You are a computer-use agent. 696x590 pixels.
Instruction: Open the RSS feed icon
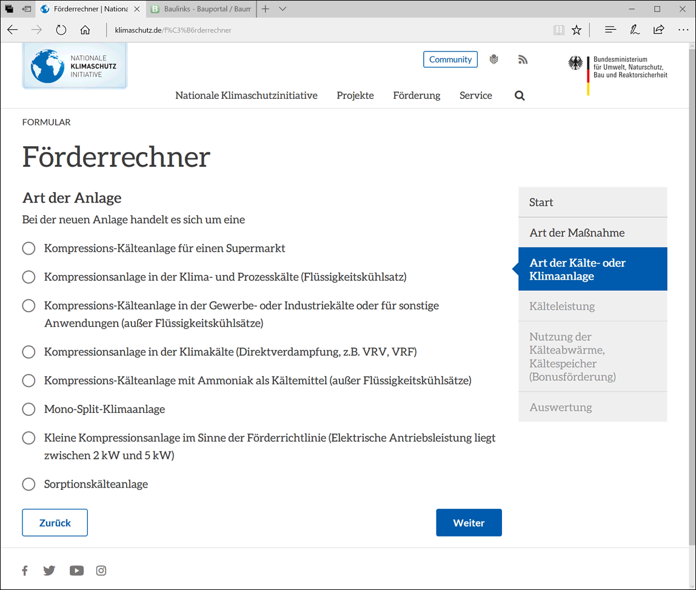click(523, 59)
